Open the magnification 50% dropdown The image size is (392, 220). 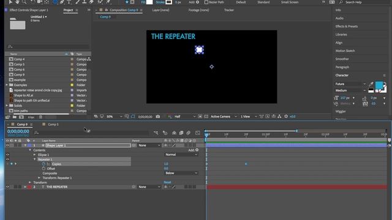[x=115, y=117]
